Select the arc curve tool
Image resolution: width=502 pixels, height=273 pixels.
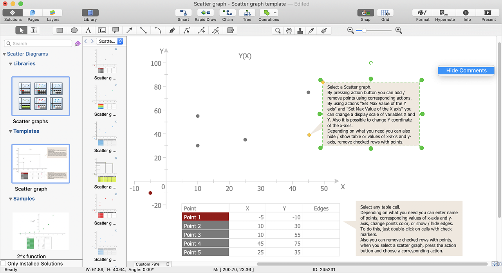pyautogui.click(x=157, y=30)
